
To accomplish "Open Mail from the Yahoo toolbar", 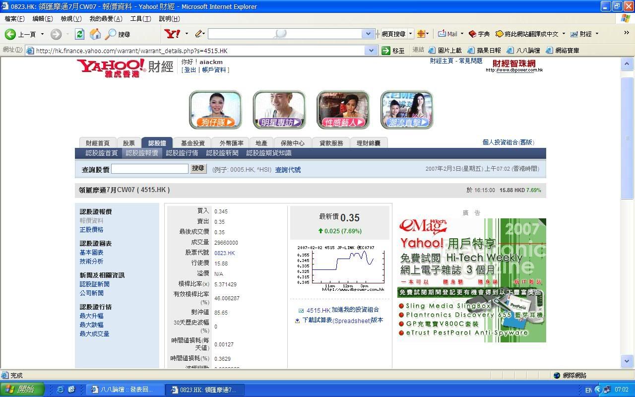I will [x=447, y=34].
